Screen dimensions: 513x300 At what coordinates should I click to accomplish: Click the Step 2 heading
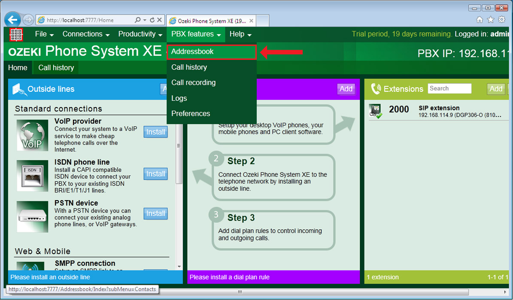(241, 161)
